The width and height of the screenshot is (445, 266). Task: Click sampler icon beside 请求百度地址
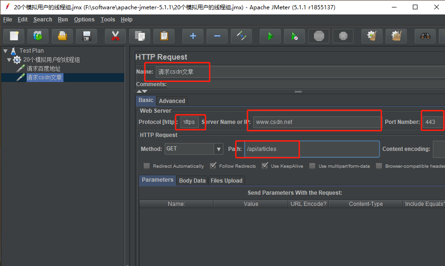[x=21, y=68]
